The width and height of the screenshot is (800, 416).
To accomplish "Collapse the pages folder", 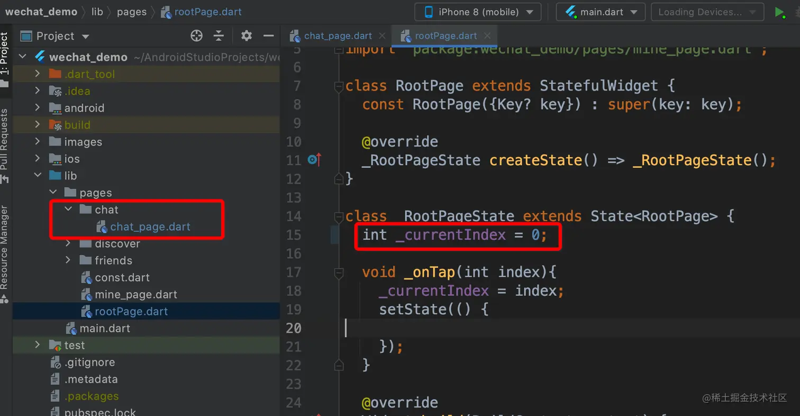I will point(53,193).
